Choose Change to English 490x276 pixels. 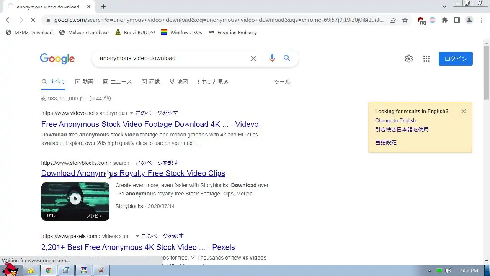(x=395, y=120)
